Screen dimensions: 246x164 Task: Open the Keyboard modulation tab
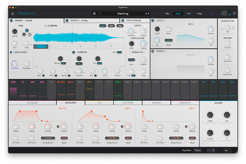tap(32, 103)
